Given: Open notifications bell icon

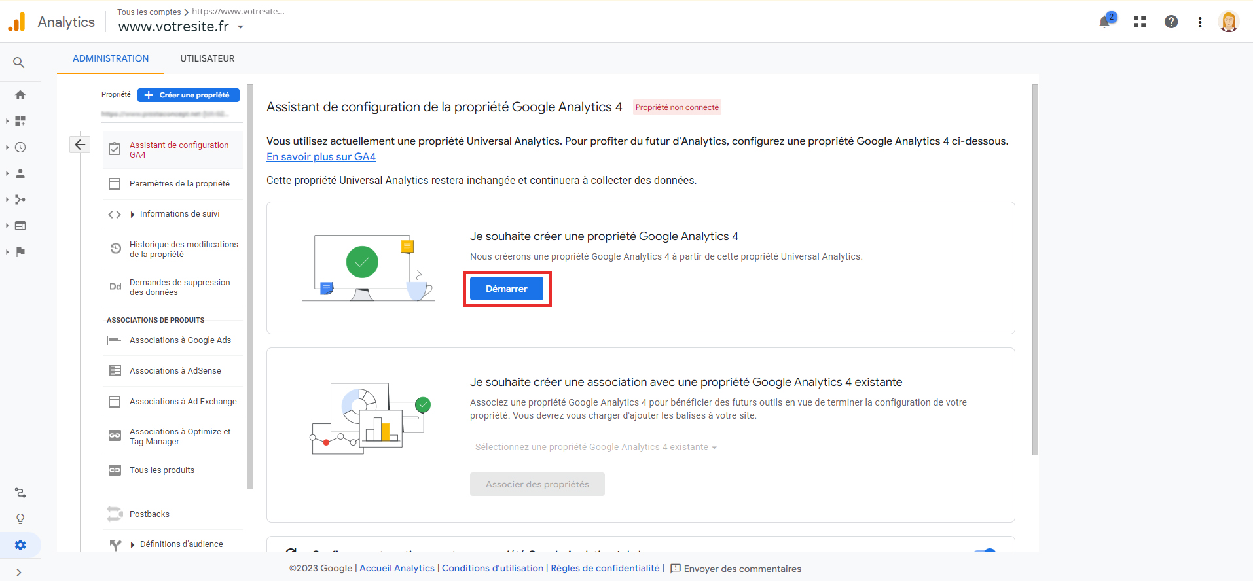Looking at the screenshot, I should pos(1105,22).
